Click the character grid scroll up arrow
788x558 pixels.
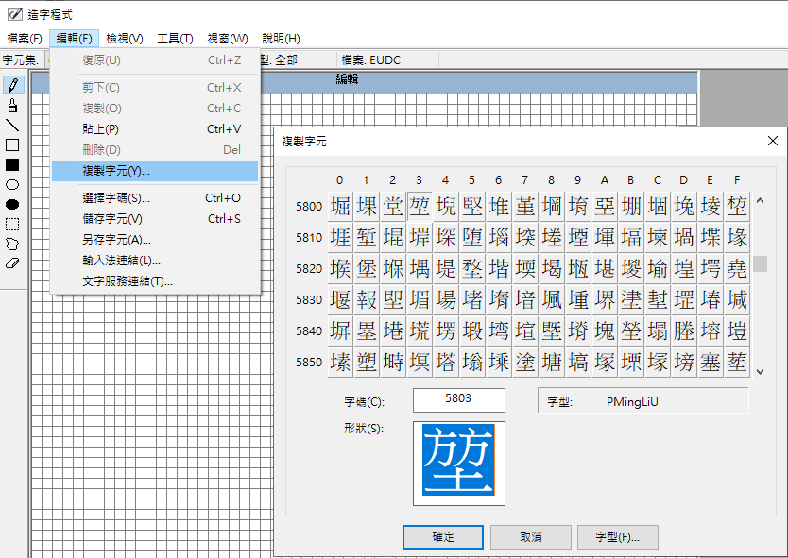[760, 201]
